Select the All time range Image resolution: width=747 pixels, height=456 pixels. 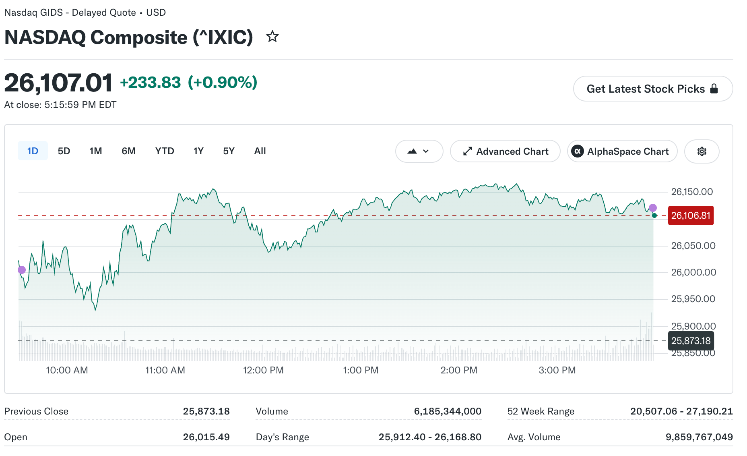point(260,151)
